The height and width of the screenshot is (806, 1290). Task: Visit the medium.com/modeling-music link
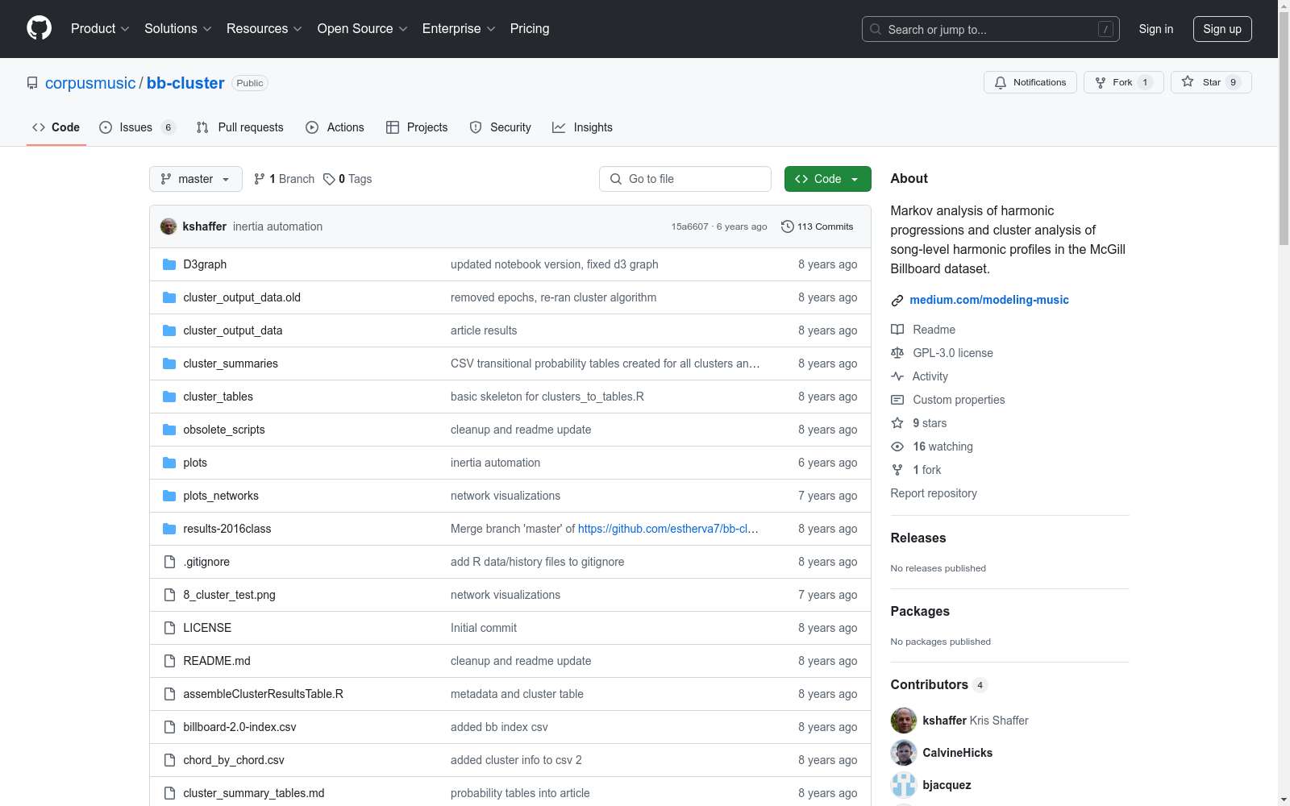click(x=989, y=300)
